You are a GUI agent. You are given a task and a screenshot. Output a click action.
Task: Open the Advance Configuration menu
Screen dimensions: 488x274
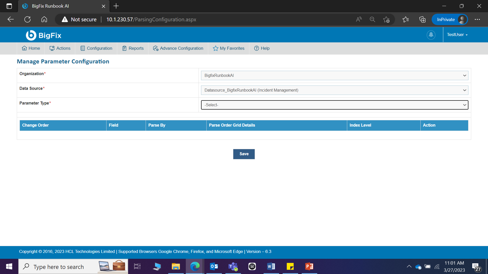coord(178,48)
